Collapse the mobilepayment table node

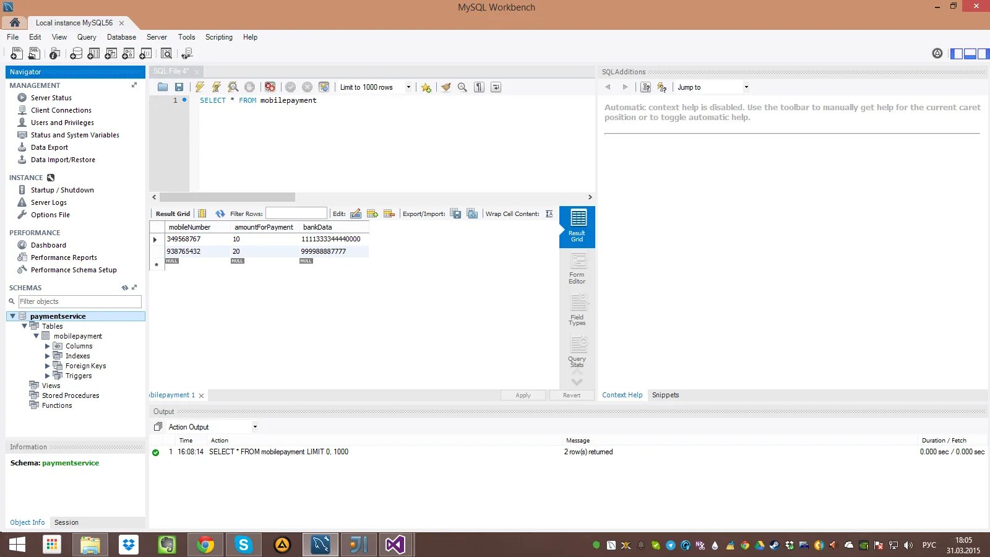(x=36, y=336)
